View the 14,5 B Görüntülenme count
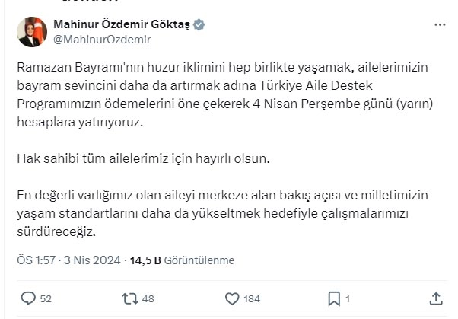Image resolution: width=458 pixels, height=319 pixels. [182, 260]
